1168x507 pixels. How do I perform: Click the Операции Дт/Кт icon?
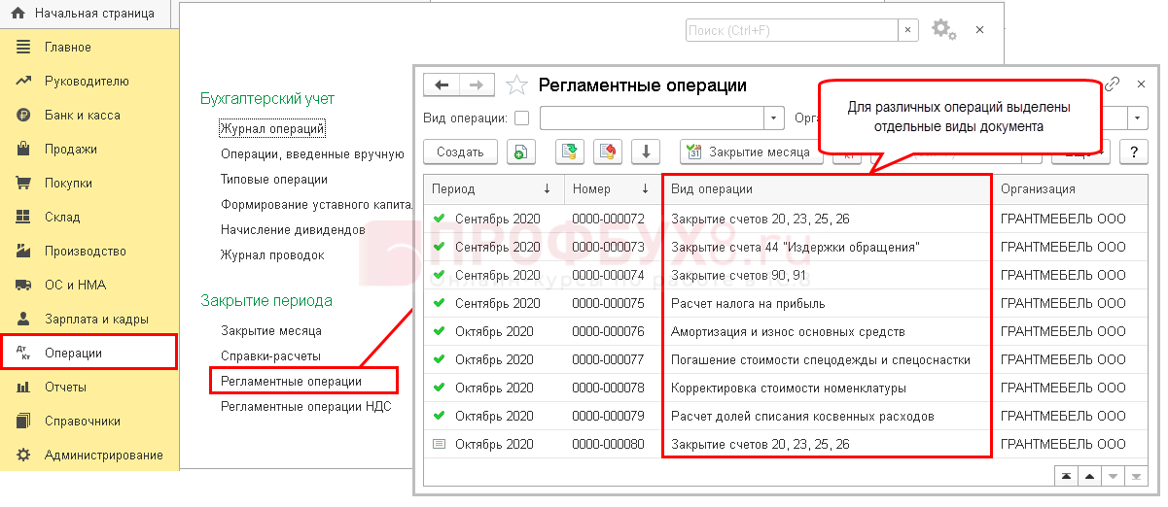[x=23, y=354]
